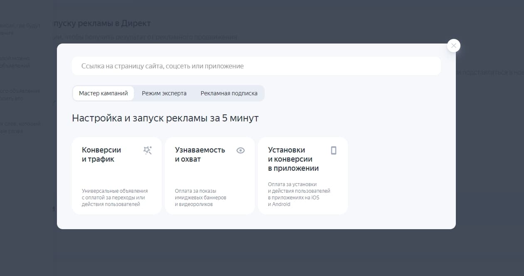Dismiss the dialog with the X button
The image size is (524, 276).
tap(453, 45)
